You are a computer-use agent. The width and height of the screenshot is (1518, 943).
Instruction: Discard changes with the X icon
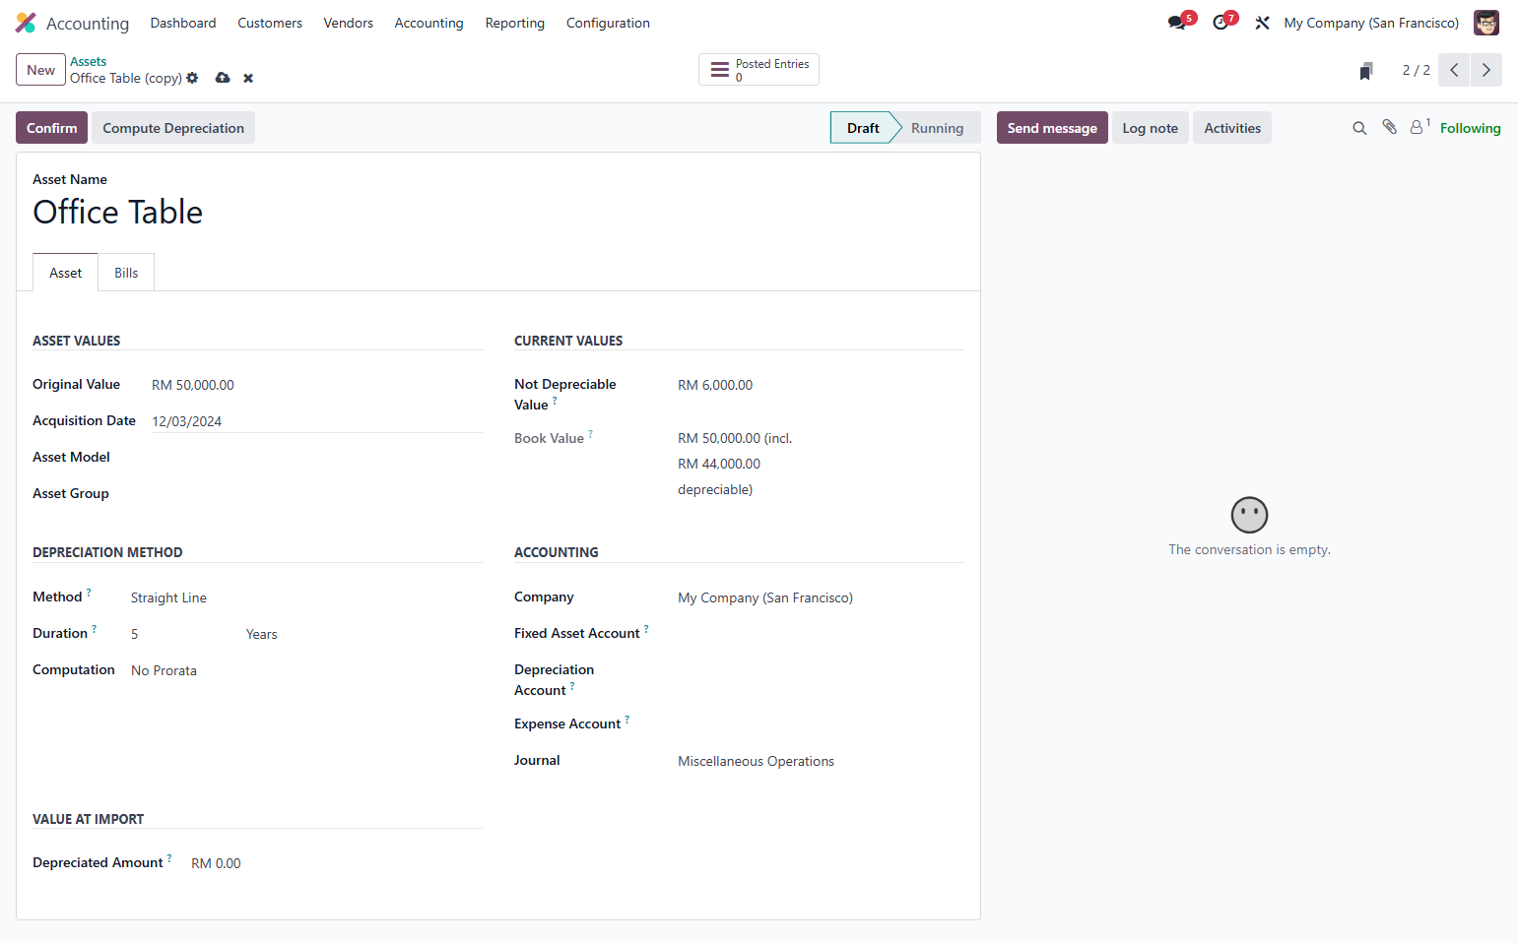click(x=248, y=78)
